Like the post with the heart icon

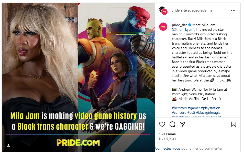click(162, 124)
